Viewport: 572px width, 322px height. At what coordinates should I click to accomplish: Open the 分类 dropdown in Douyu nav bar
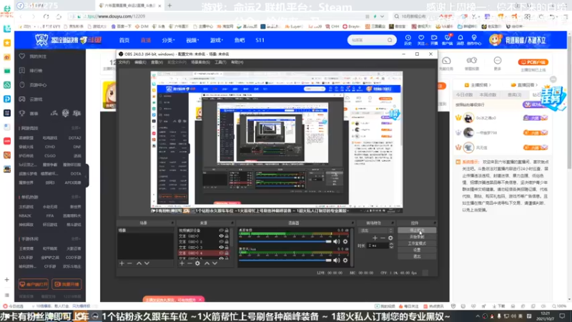click(168, 40)
